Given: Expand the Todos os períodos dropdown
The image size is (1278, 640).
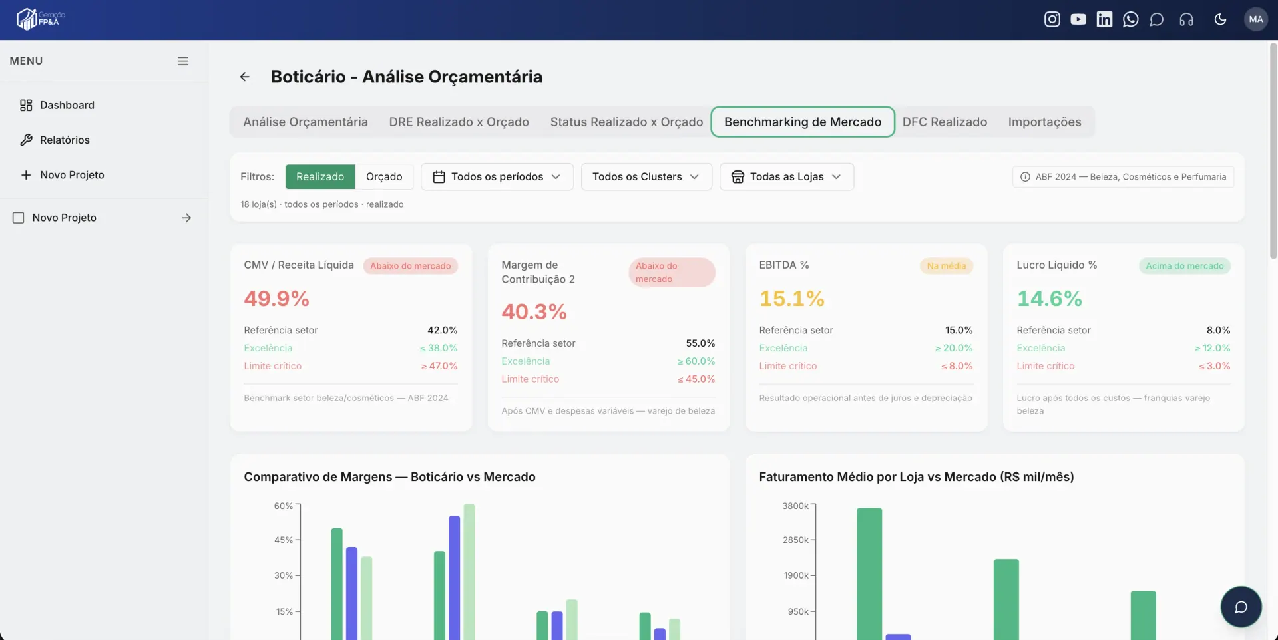Looking at the screenshot, I should pyautogui.click(x=497, y=177).
